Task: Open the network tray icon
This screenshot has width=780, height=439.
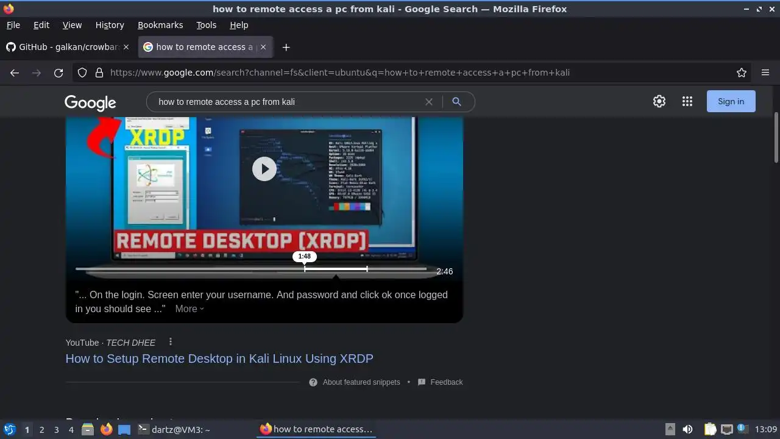Action: pos(726,429)
